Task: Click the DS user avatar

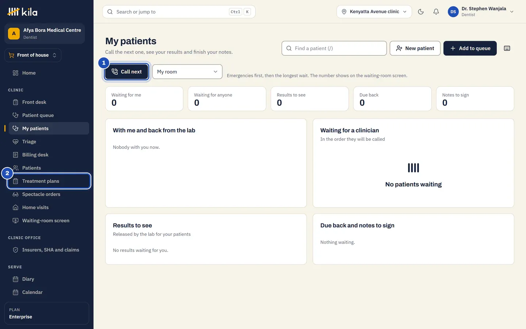Action: tap(453, 12)
